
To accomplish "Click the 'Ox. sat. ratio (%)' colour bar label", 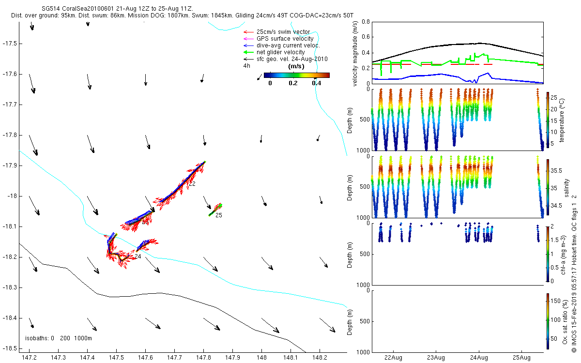I will coord(565,321).
